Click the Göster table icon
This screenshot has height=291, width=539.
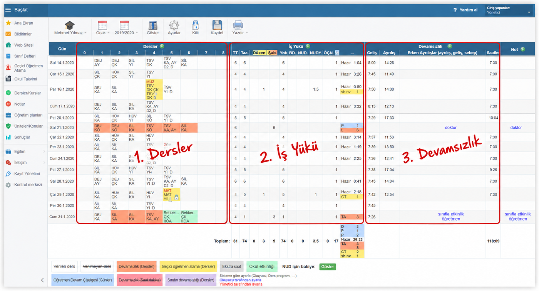(x=153, y=25)
